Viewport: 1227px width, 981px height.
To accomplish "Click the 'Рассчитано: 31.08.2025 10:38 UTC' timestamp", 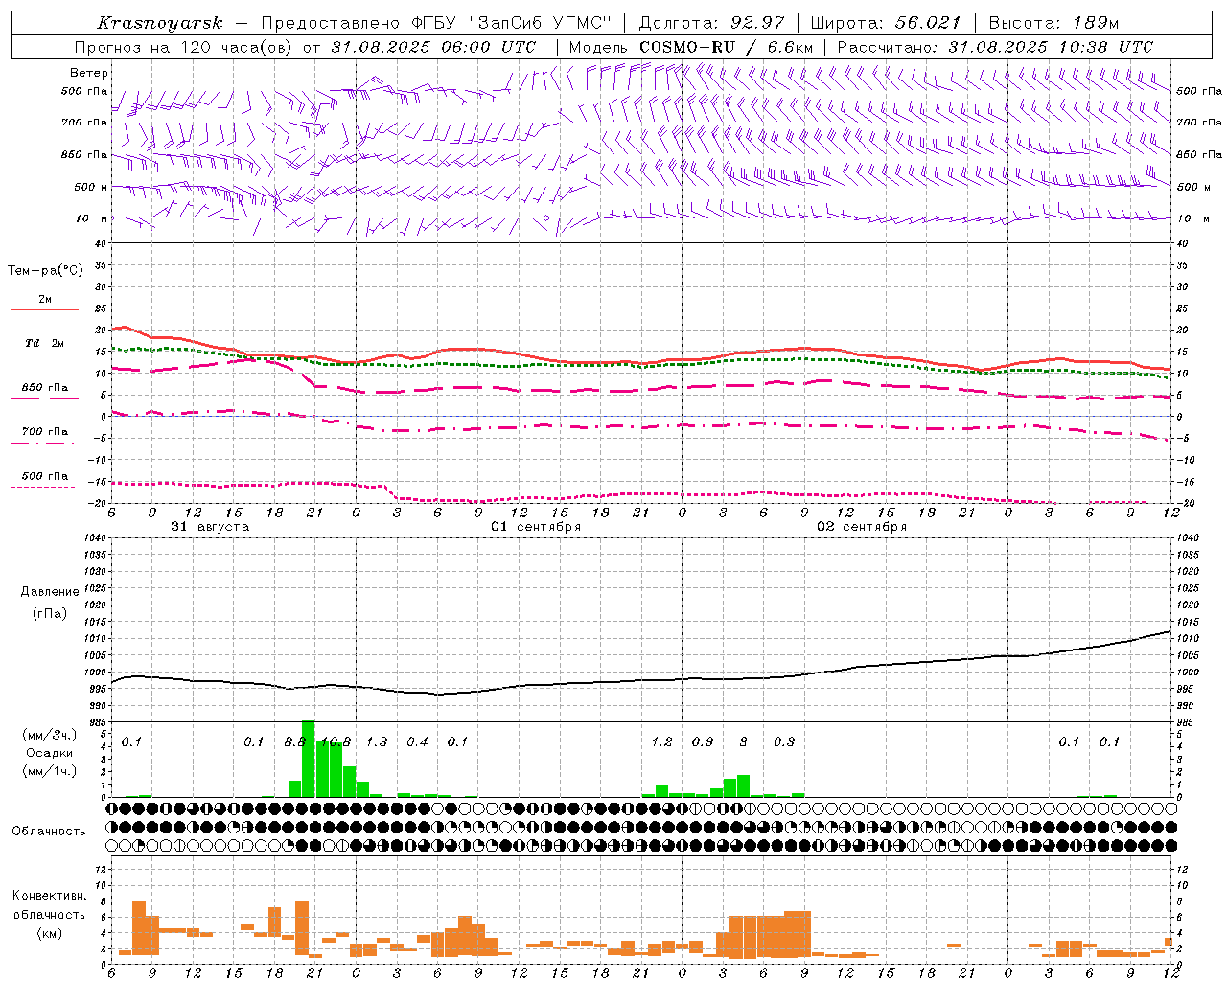I will pyautogui.click(x=995, y=47).
